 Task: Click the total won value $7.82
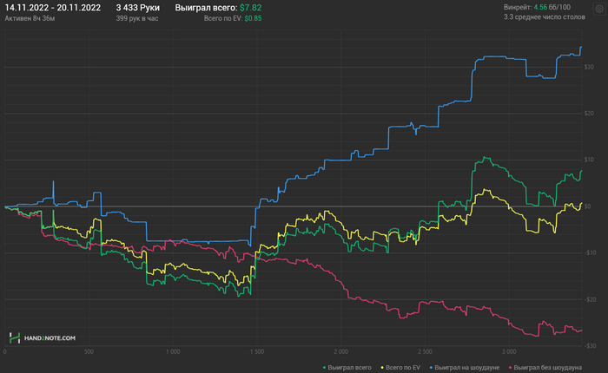point(250,8)
